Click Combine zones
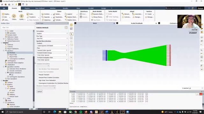204x114 pixels. 46,14
